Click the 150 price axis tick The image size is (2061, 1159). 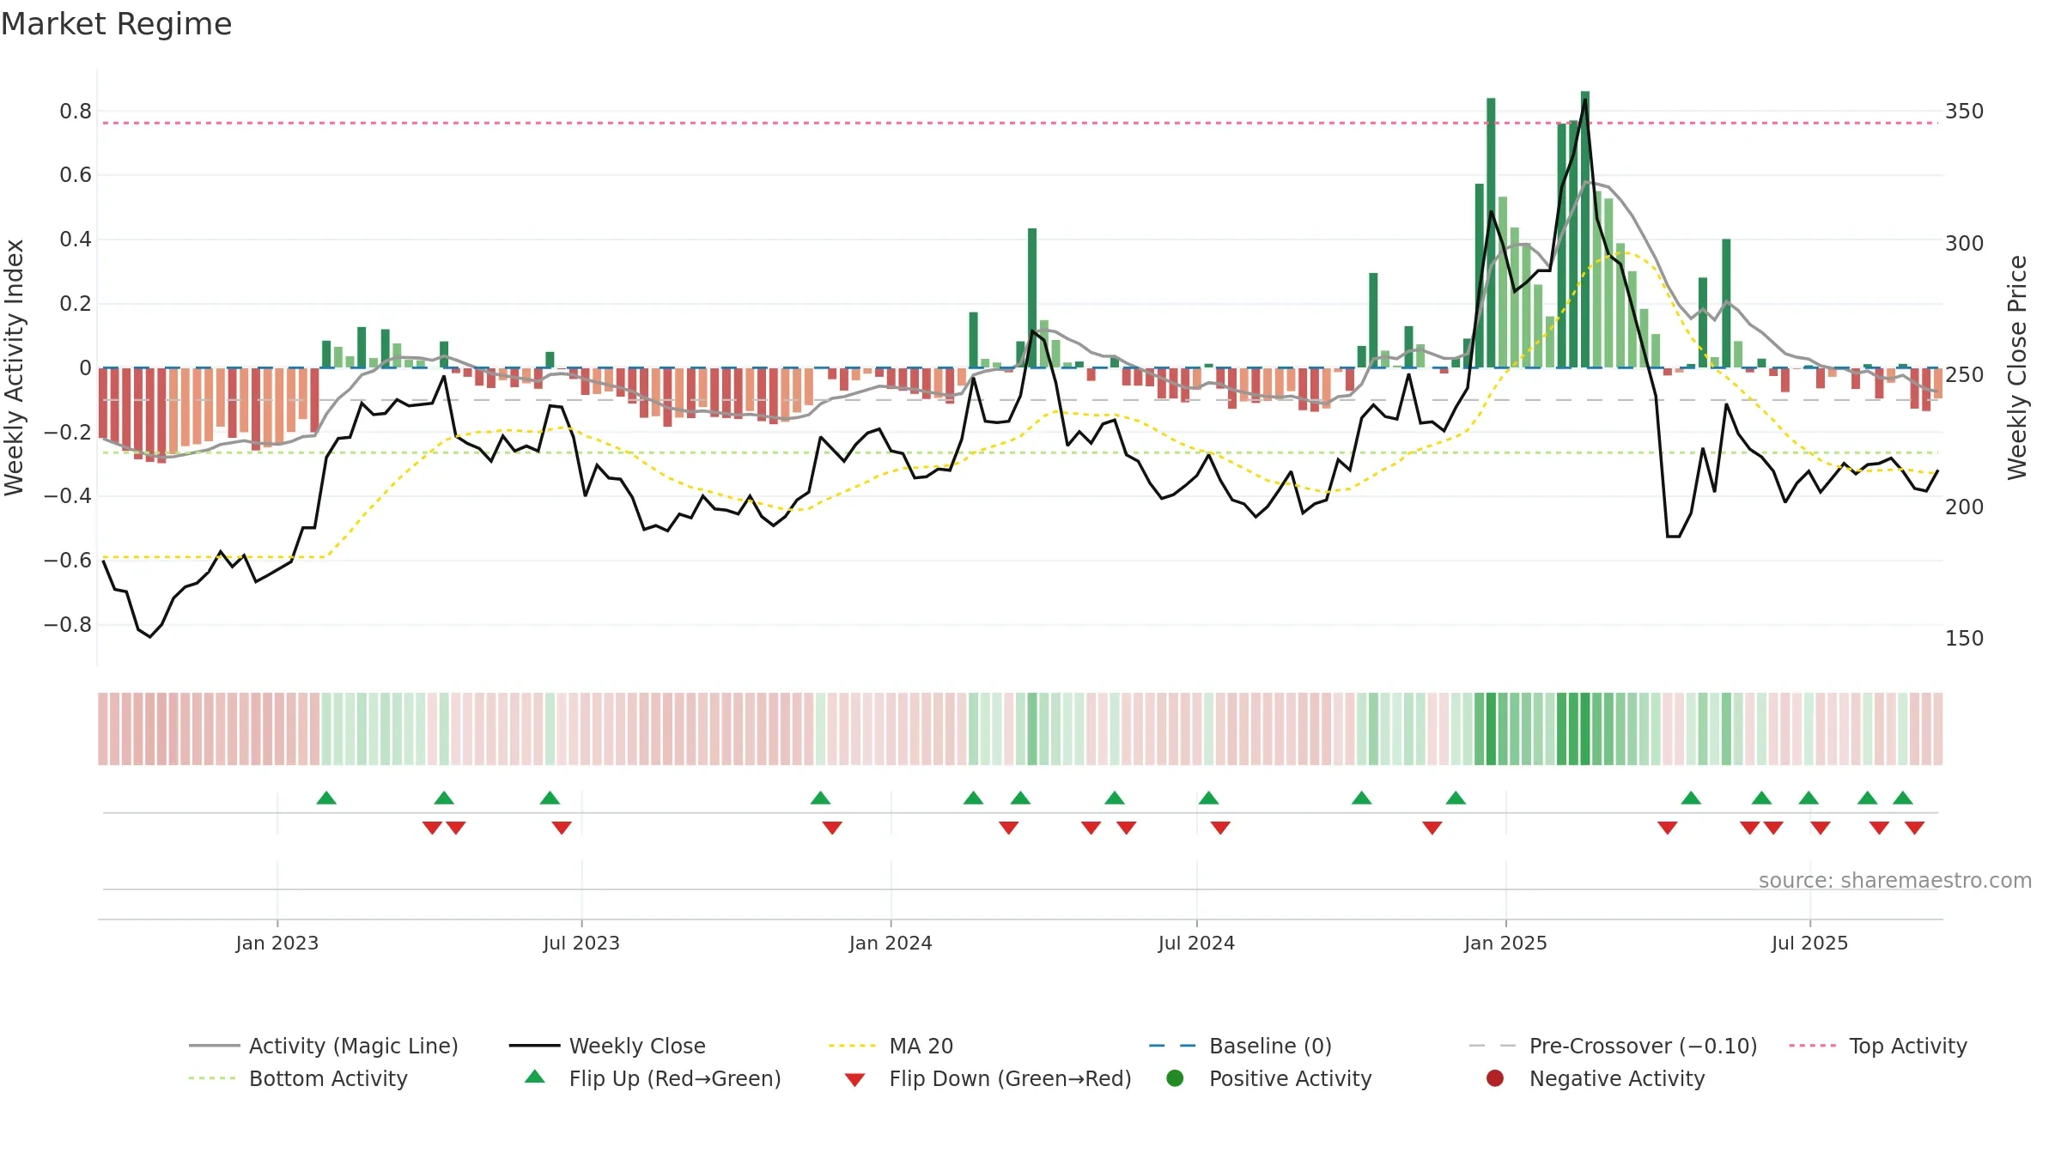click(x=1965, y=638)
